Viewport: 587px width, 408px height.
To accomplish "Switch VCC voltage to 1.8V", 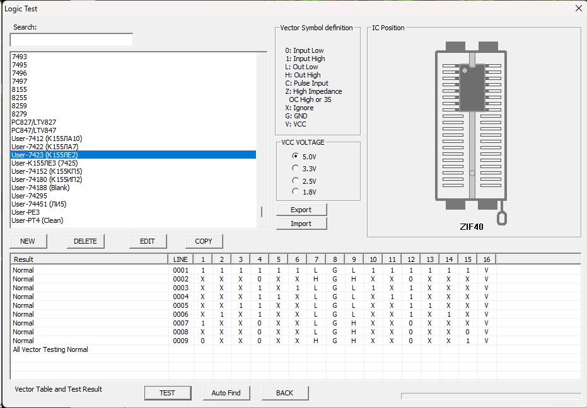I will (x=296, y=191).
